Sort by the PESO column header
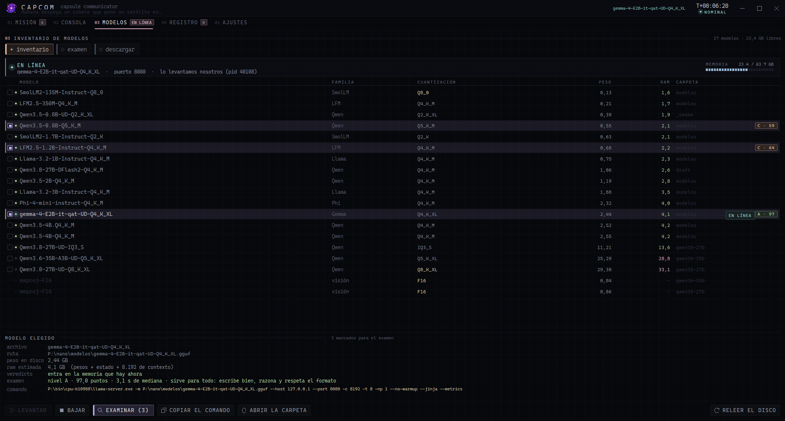Screen dimensions: 785x421 click(605, 82)
